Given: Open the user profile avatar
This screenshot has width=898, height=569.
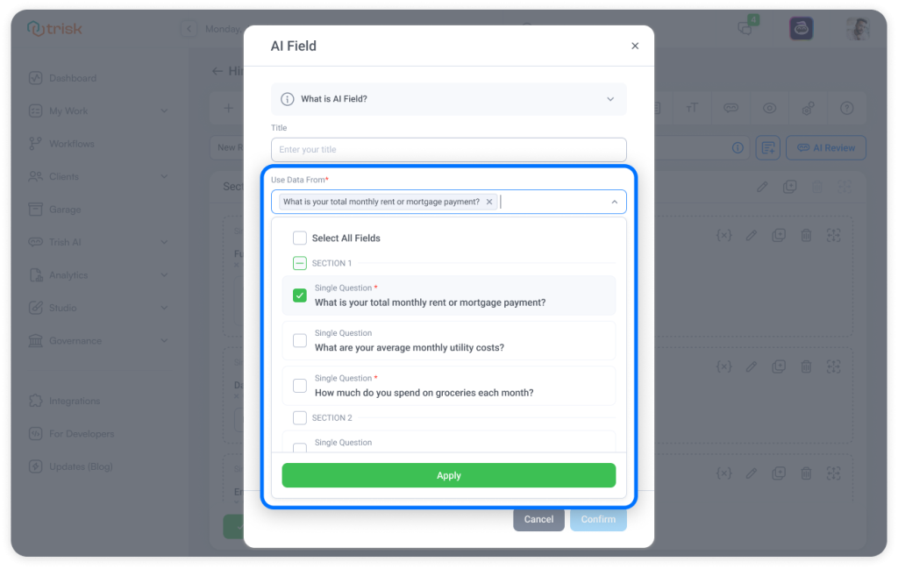Looking at the screenshot, I should pos(858,28).
